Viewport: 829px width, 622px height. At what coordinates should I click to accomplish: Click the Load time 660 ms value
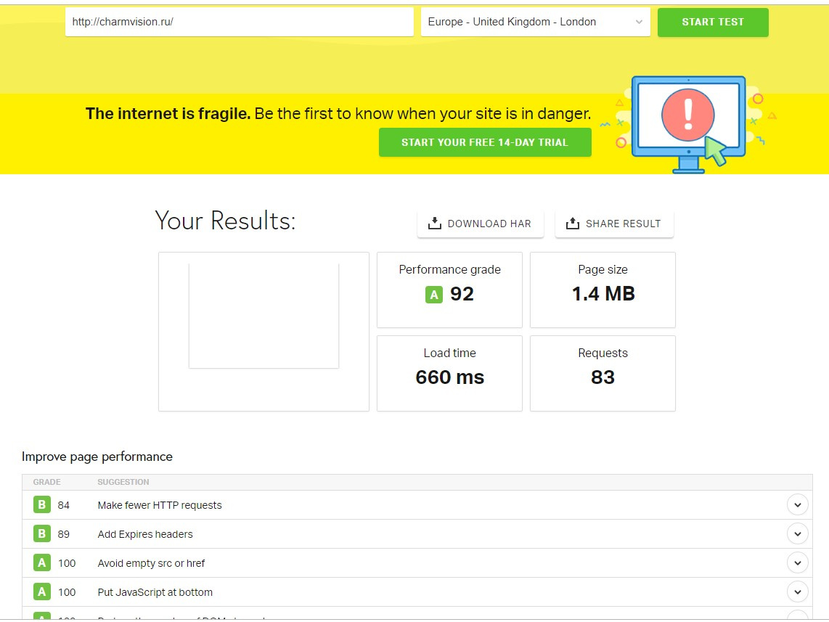(449, 377)
